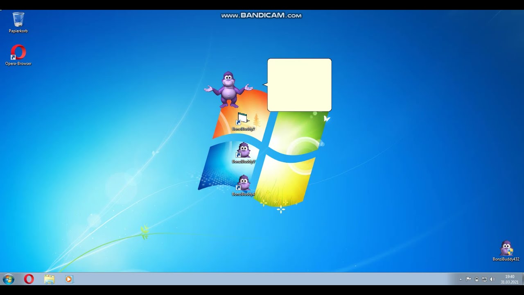This screenshot has height=295, width=524.
Task: Select the Papierkorb recycle bin icon
Action: point(18,23)
